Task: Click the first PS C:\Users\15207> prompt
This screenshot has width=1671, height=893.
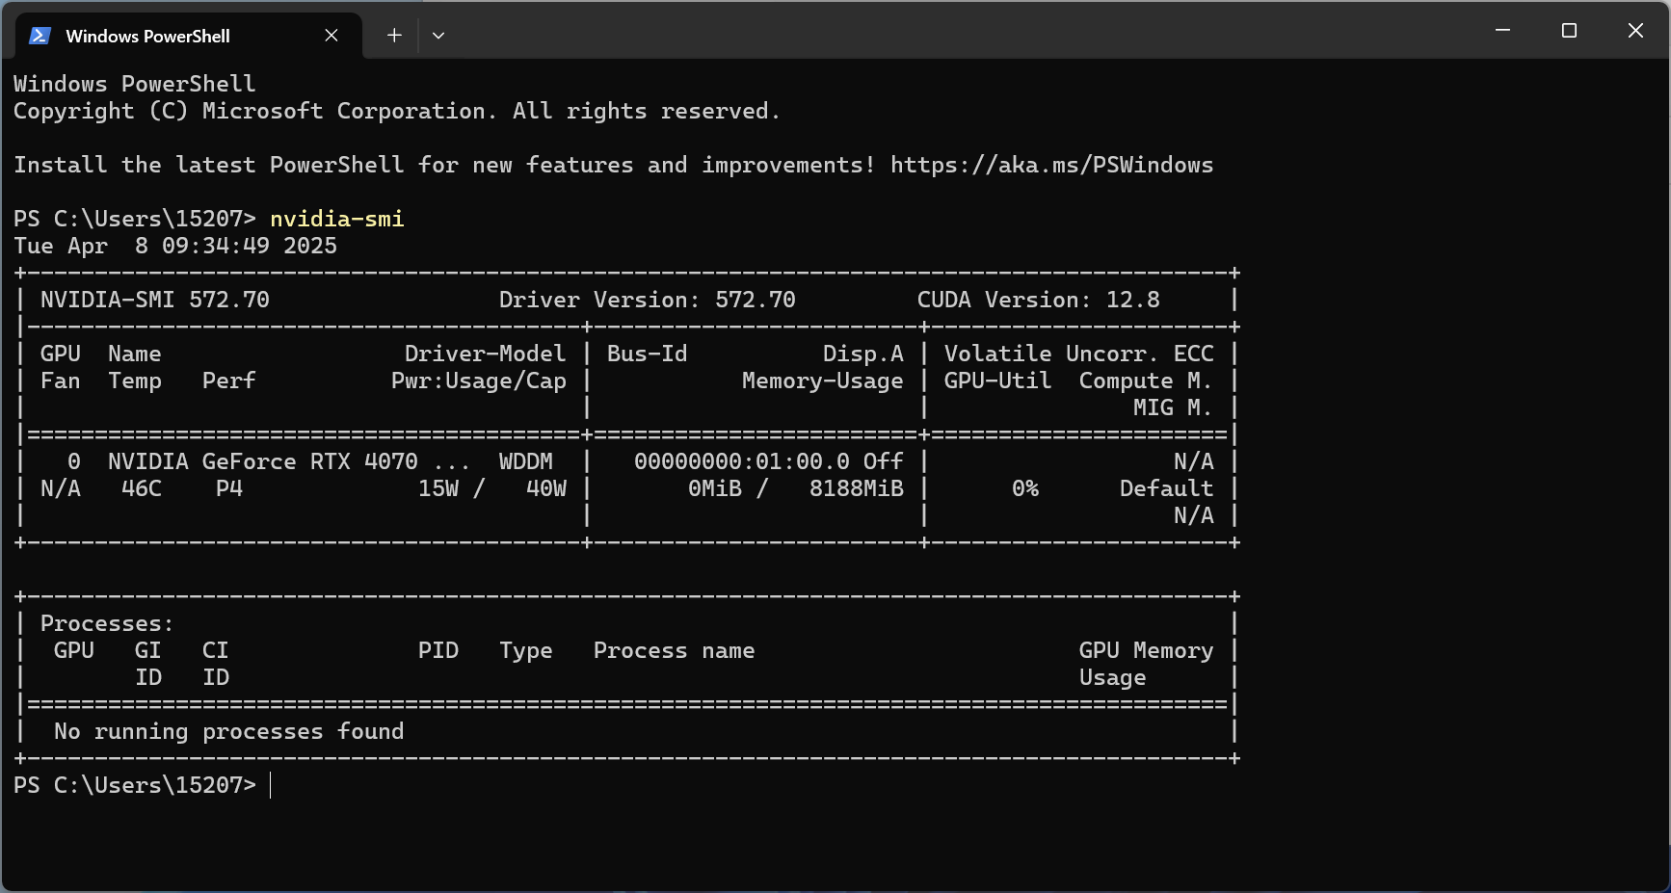Action: (x=135, y=219)
